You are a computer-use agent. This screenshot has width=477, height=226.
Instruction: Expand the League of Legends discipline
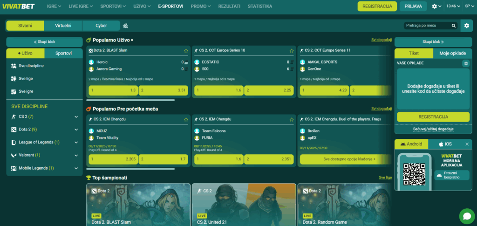pos(76,142)
